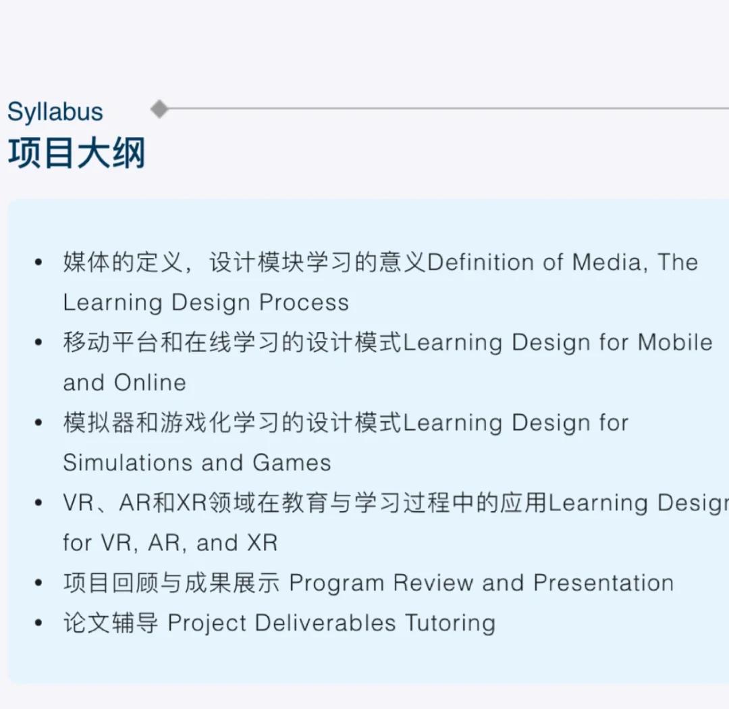The image size is (729, 709).
Task: Click "模拟器和游戏化学习的设计模式" syllabus item
Action: click(346, 442)
